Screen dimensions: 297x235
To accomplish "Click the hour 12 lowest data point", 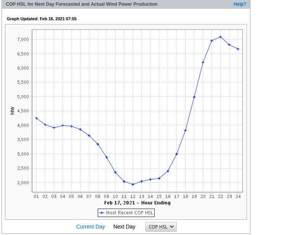I will 133,184.
